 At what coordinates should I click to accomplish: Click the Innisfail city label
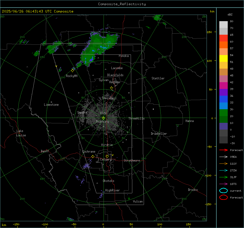109,98
